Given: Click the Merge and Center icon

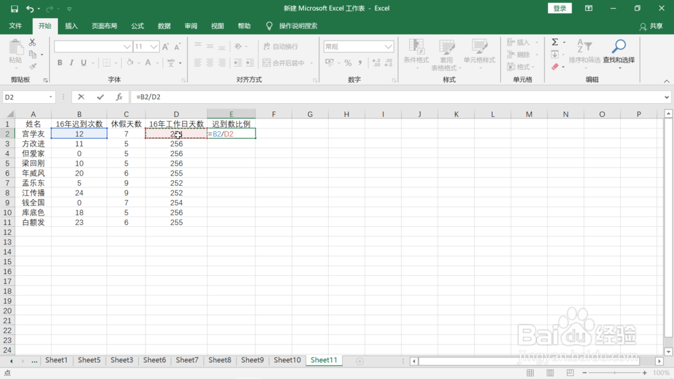Looking at the screenshot, I should (266, 63).
